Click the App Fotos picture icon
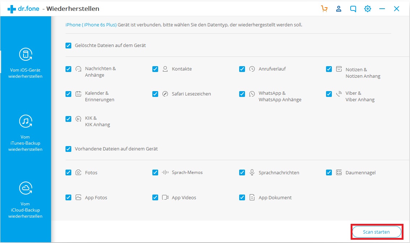 click(x=78, y=197)
